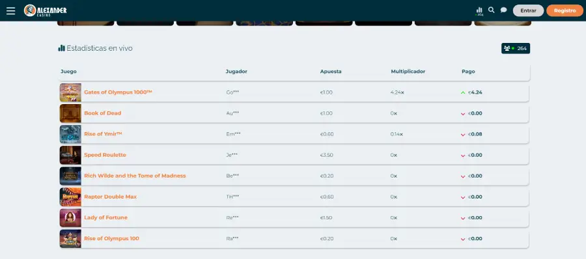
Task: Open live statistics icon in header
Action: 479,11
